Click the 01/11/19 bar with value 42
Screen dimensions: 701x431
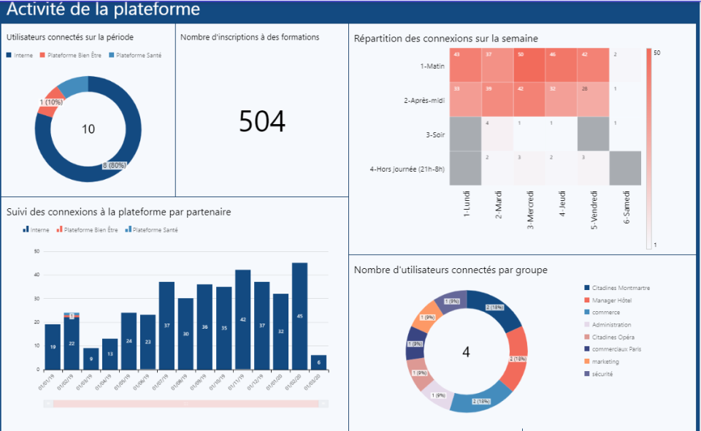[242, 320]
